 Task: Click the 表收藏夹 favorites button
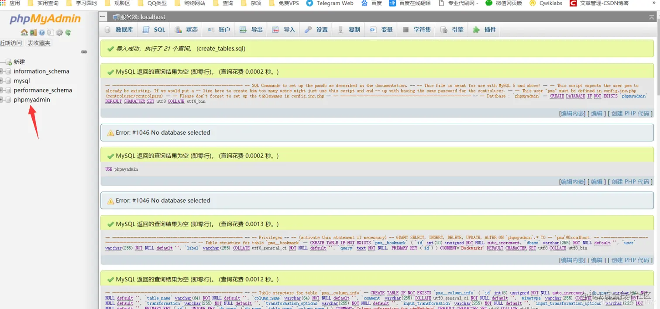coord(39,43)
